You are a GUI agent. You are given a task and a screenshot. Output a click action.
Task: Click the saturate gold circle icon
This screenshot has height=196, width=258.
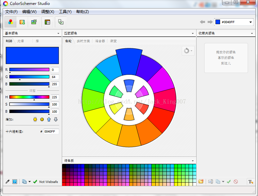[42, 119]
